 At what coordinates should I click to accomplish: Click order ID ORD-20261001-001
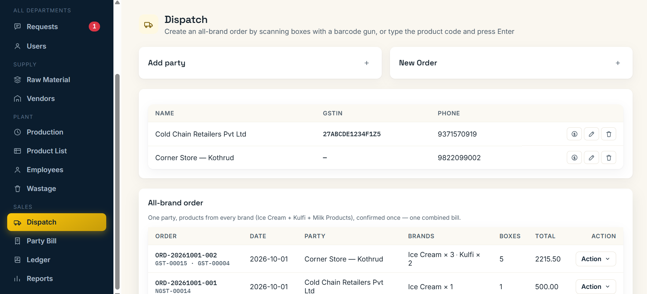(x=186, y=283)
